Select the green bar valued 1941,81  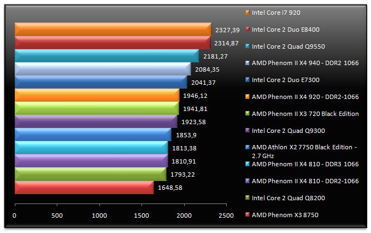[x=97, y=108]
